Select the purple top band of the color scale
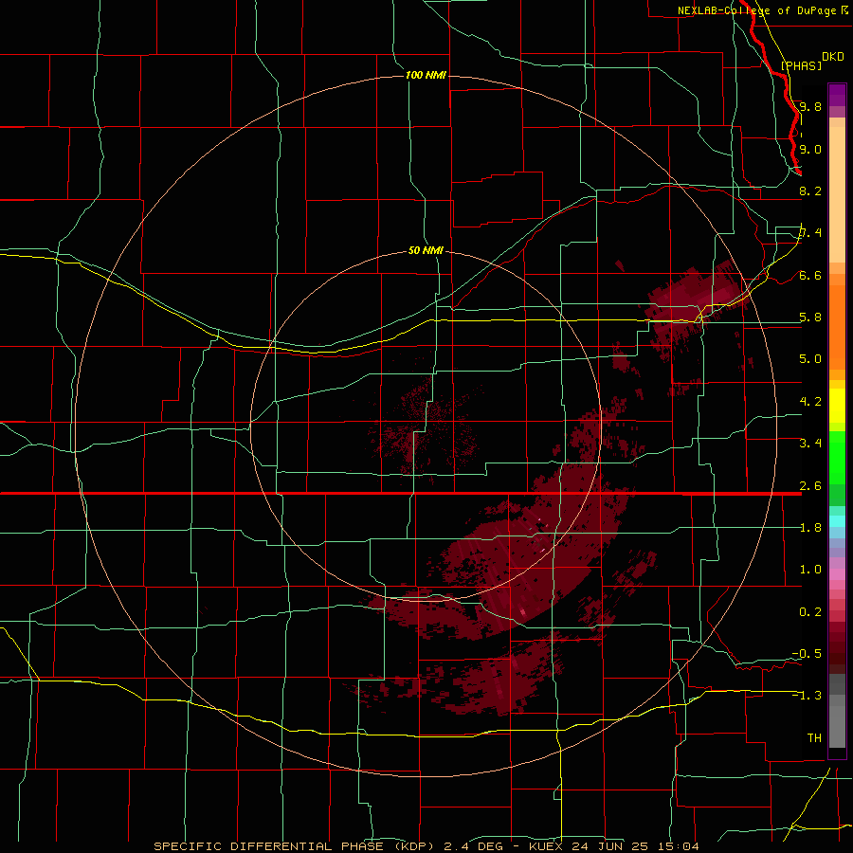Screen dimensions: 853x853 tap(837, 95)
